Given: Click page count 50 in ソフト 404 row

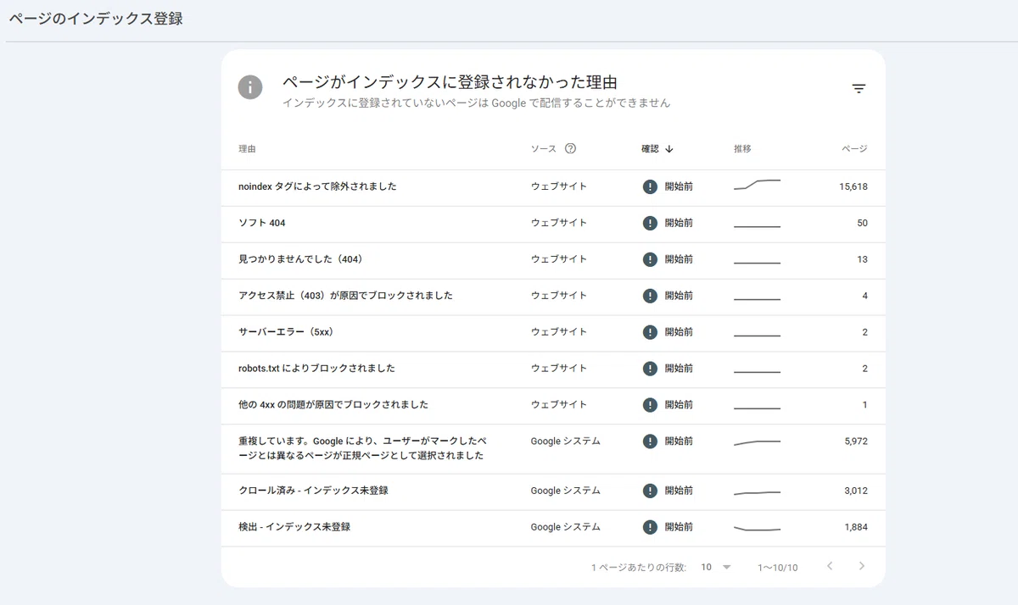Looking at the screenshot, I should point(862,223).
